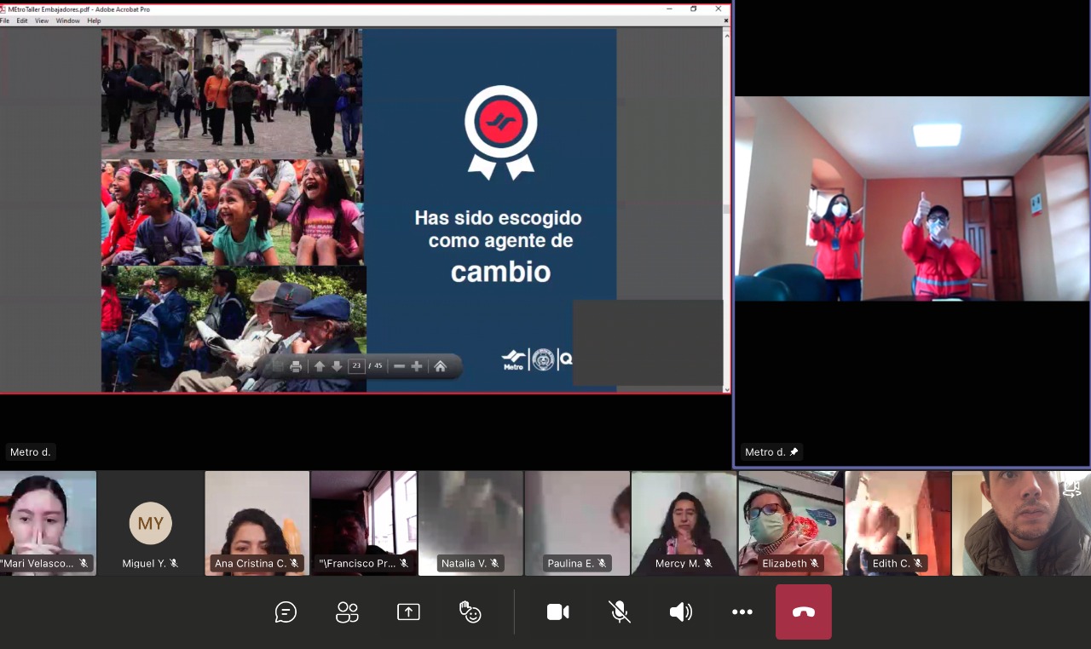1091x649 pixels.
Task: Open the Window menu in Acrobat
Action: point(68,20)
